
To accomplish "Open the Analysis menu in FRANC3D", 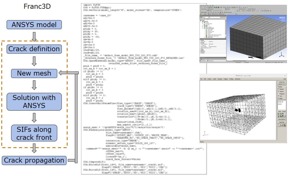I will pos(220,79).
